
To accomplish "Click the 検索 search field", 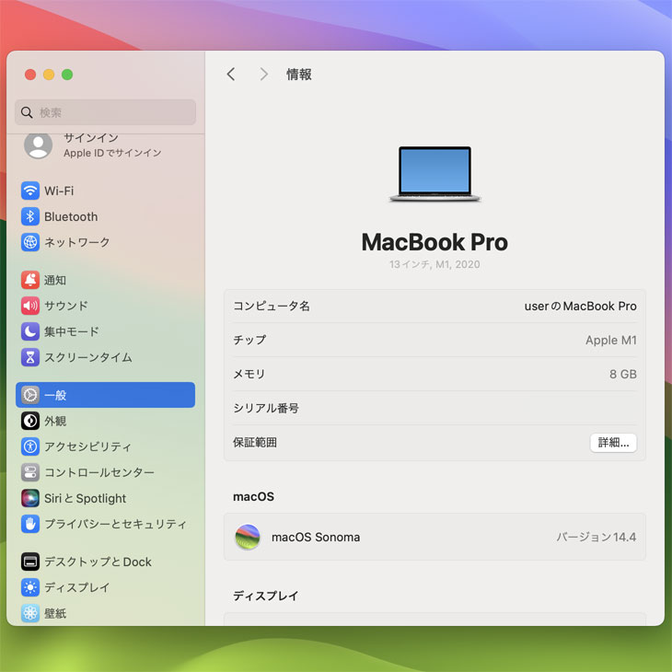I will pyautogui.click(x=106, y=112).
